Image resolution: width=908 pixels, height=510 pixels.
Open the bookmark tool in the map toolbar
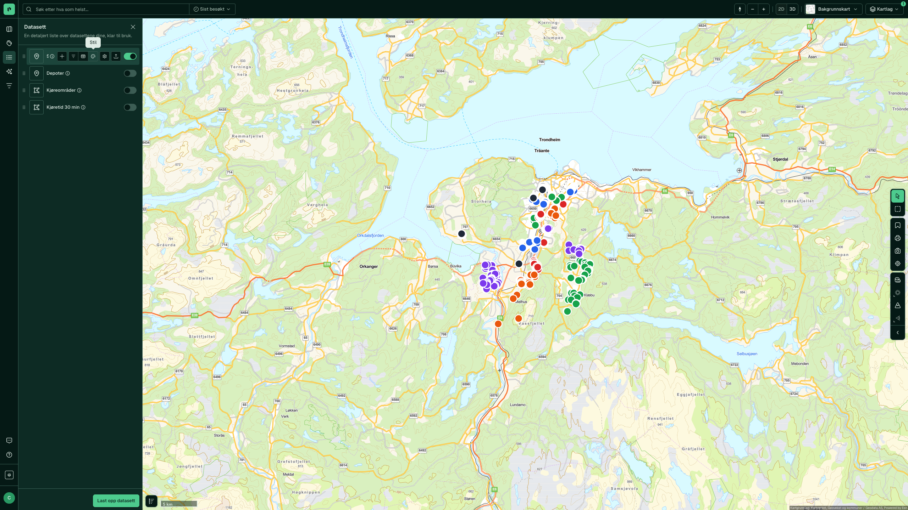[897, 226]
